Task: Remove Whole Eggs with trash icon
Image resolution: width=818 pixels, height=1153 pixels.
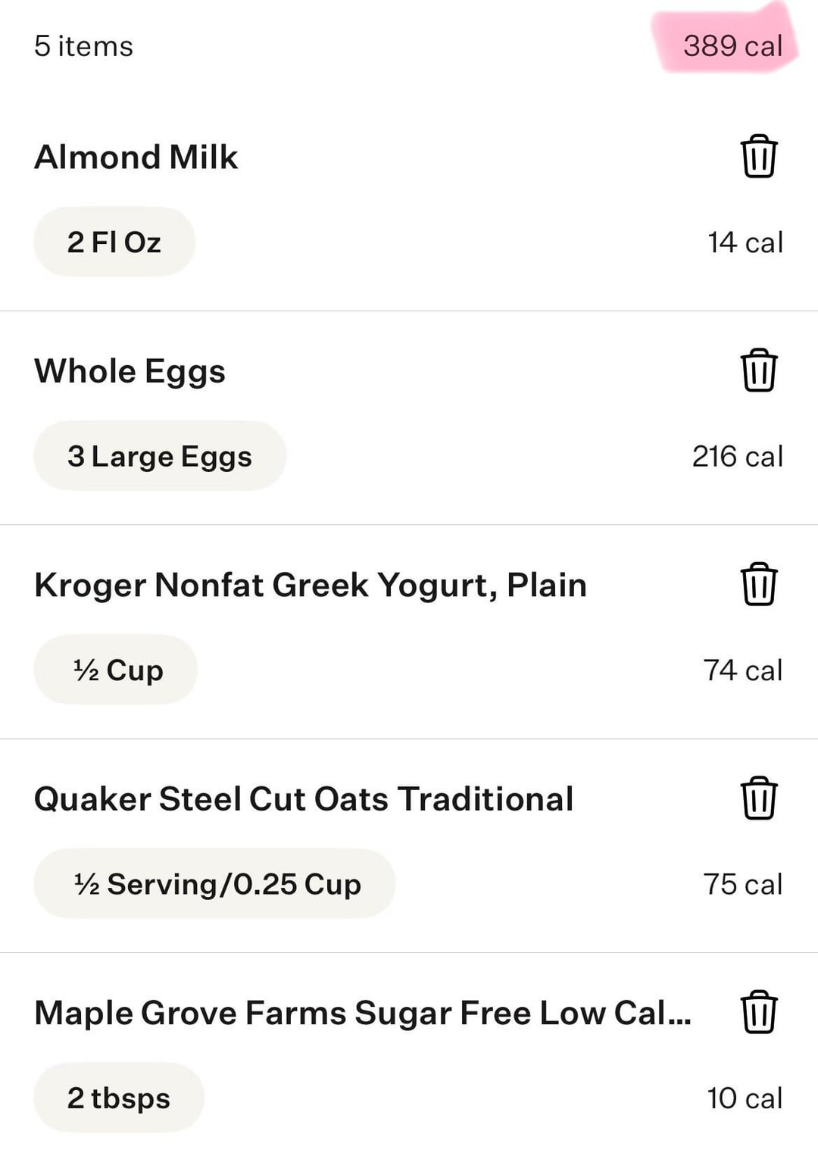Action: point(758,370)
